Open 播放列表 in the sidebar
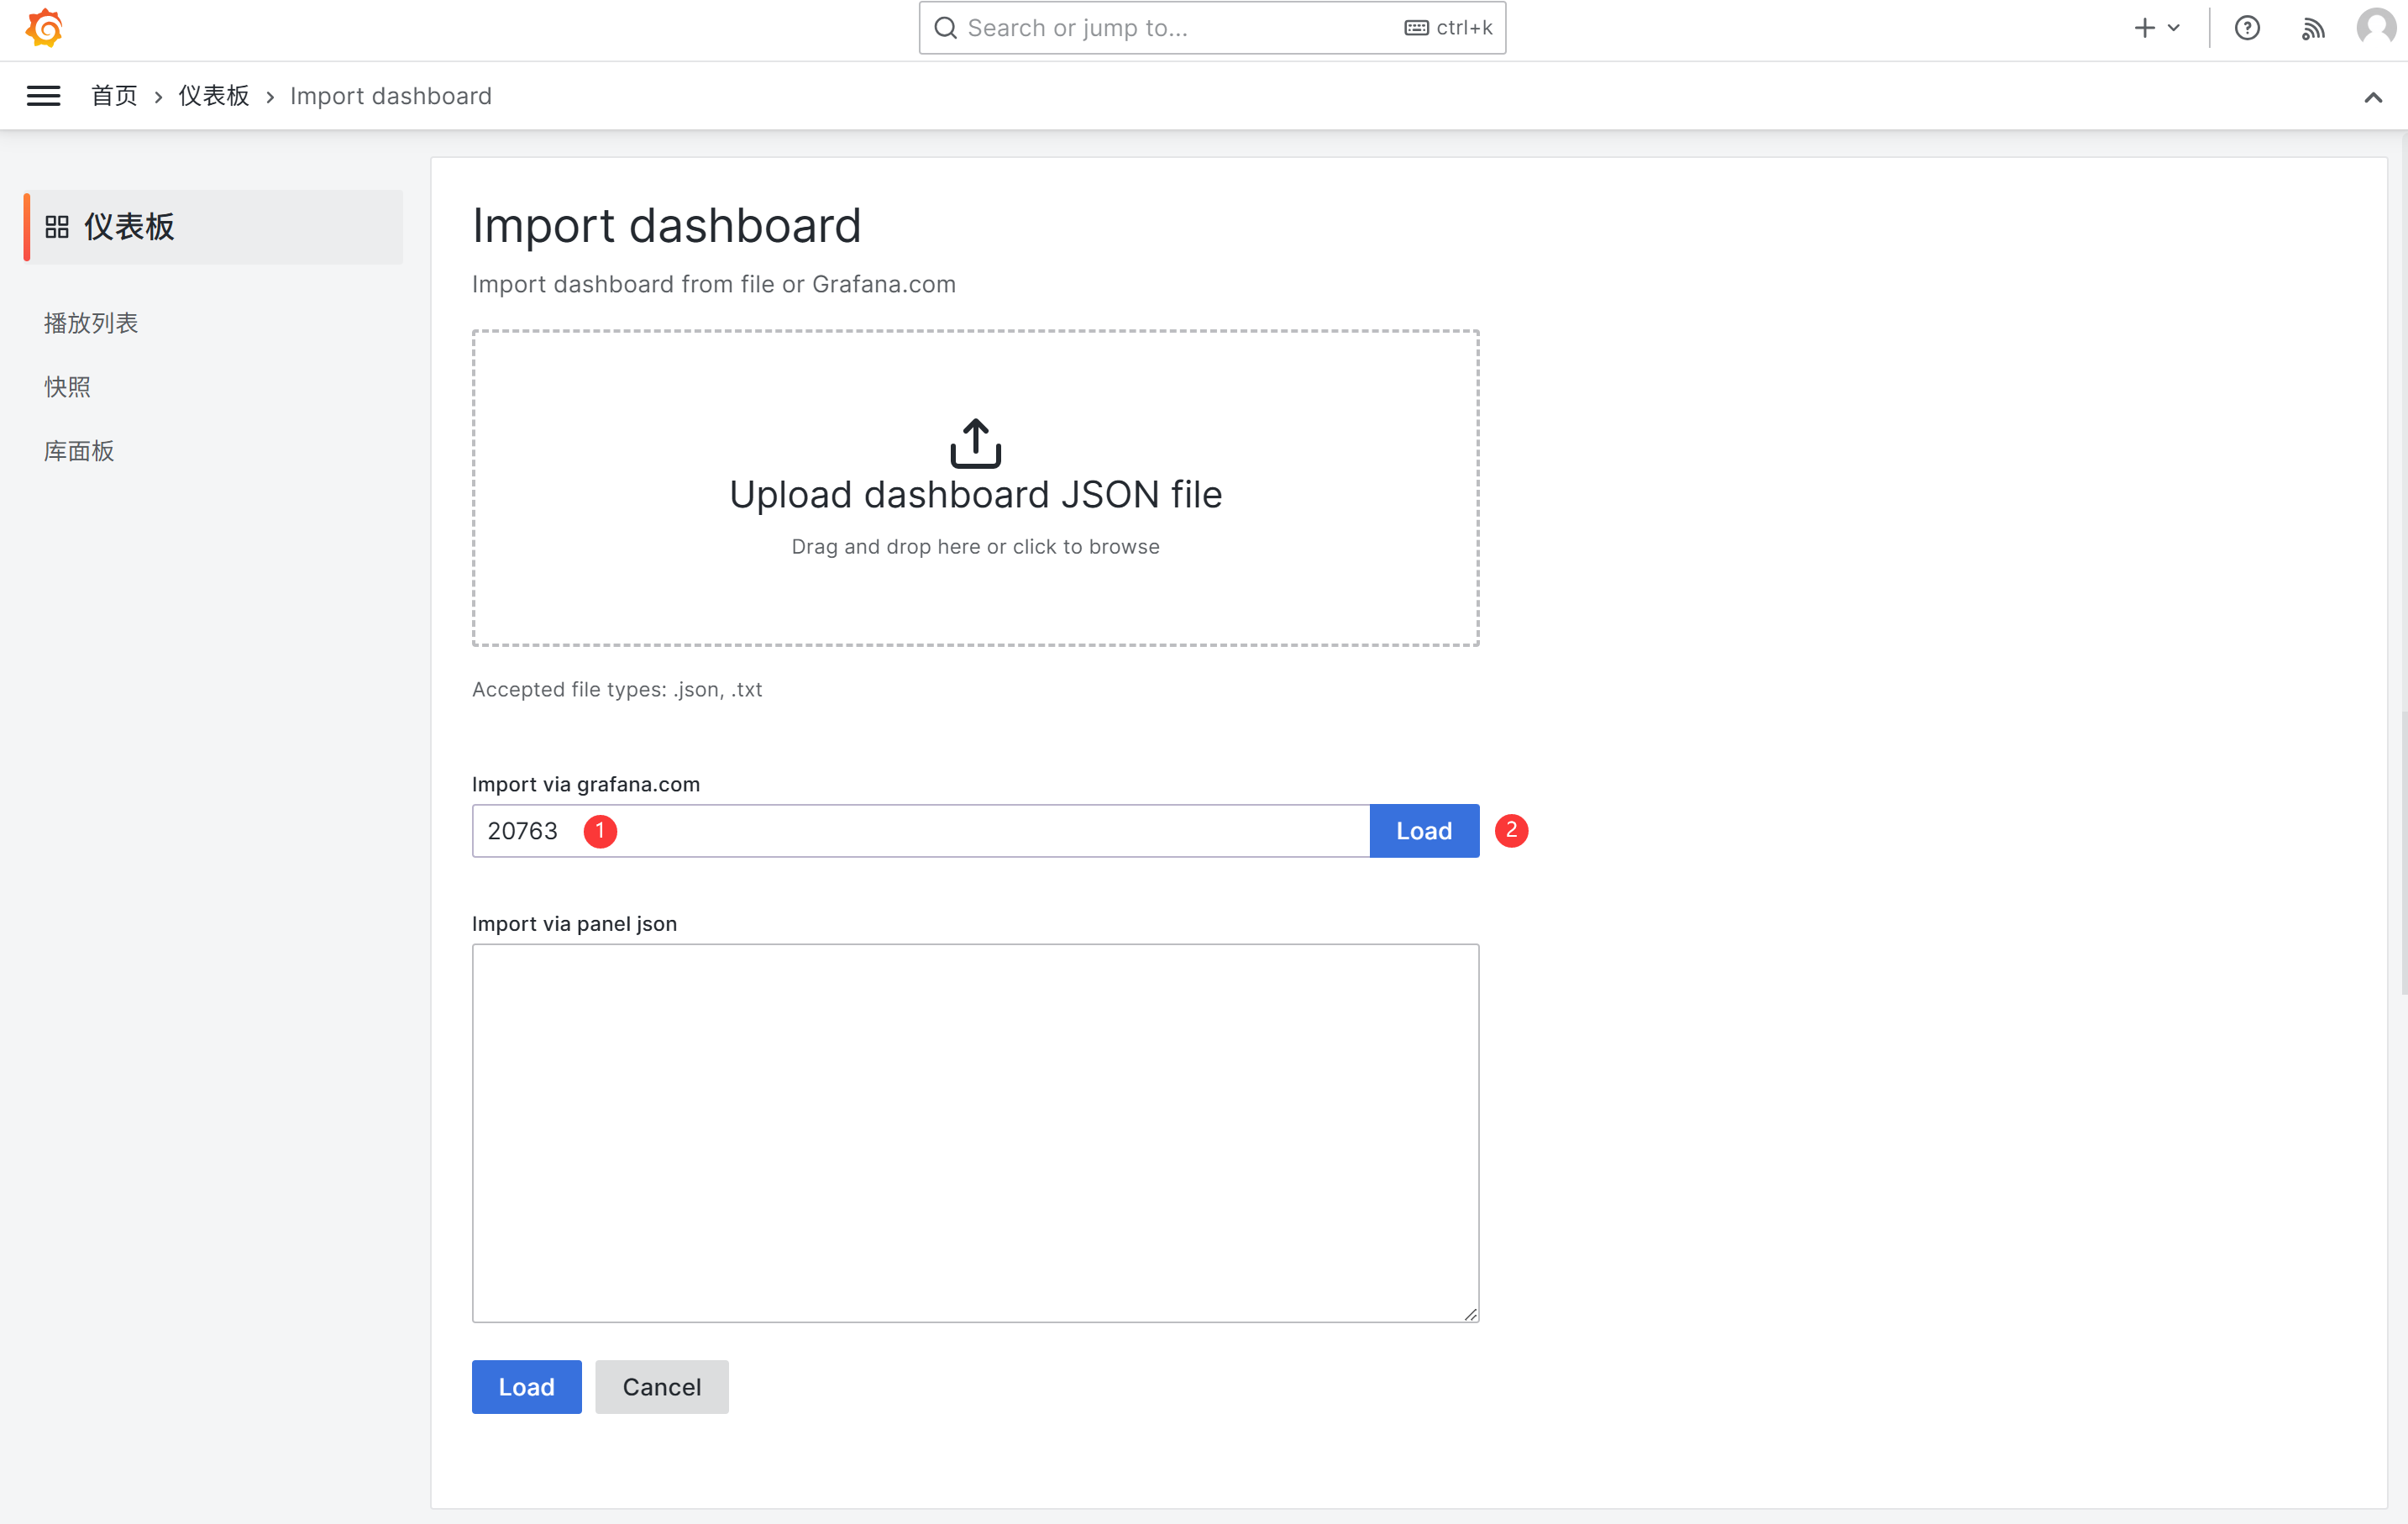This screenshot has width=2408, height=1524. (91, 323)
